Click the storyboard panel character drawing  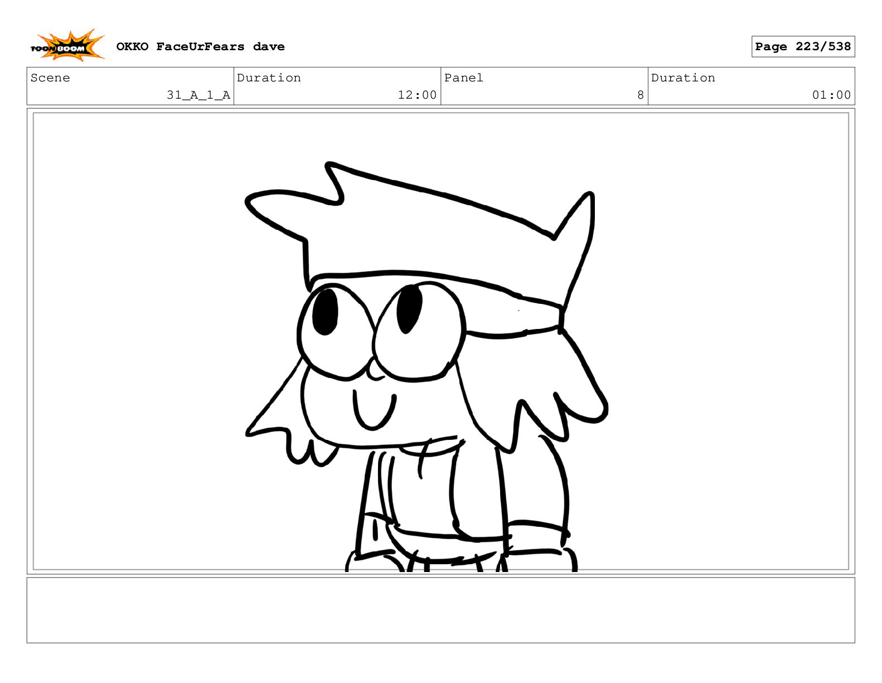click(x=427, y=366)
